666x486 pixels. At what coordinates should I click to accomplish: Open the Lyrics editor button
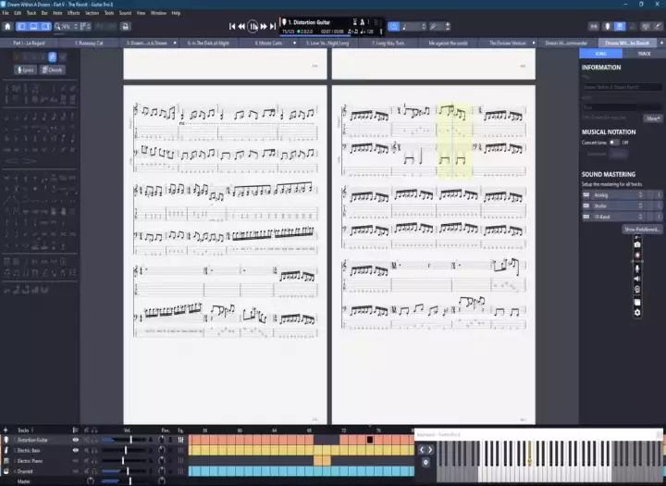tap(25, 70)
